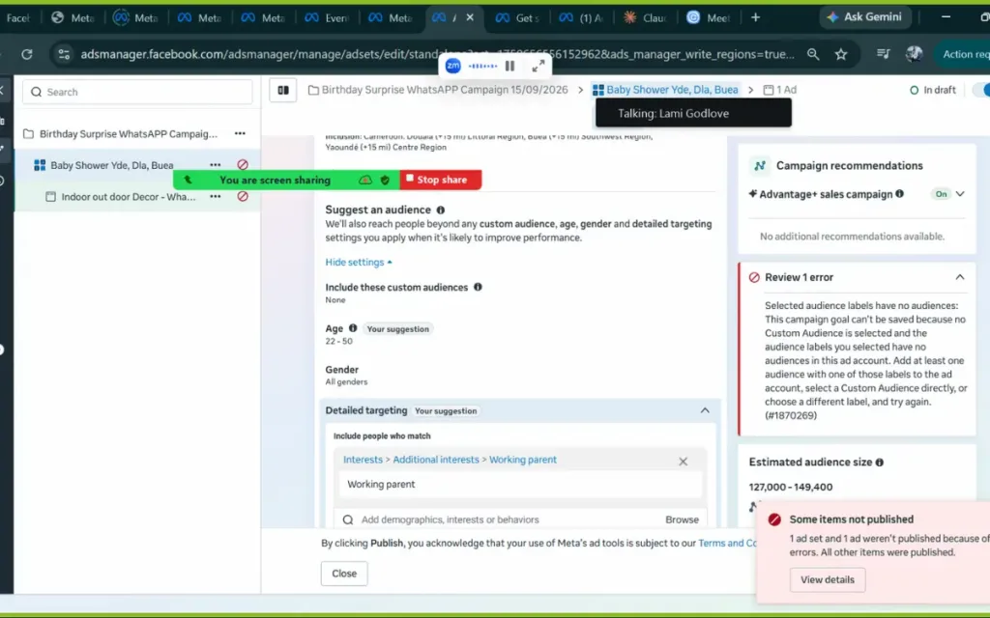This screenshot has height=618, width=990.
Task: Click View details in not published alert
Action: point(828,579)
